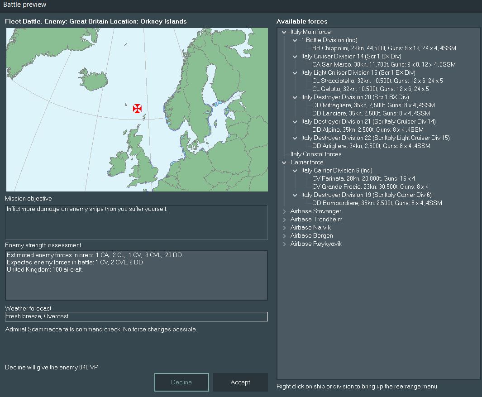
Task: Expand the Airbase Stavanger node
Action: click(284, 211)
